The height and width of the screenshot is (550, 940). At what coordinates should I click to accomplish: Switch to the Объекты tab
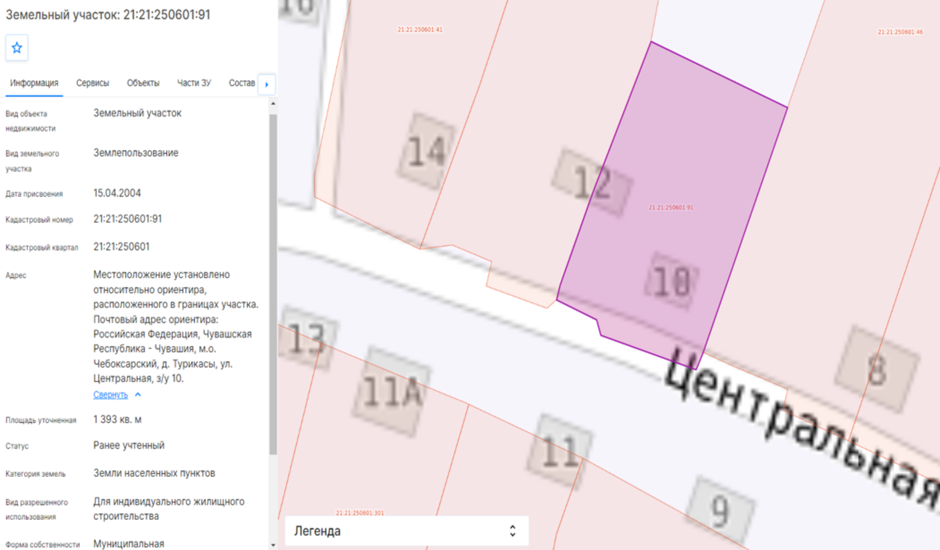click(x=143, y=83)
